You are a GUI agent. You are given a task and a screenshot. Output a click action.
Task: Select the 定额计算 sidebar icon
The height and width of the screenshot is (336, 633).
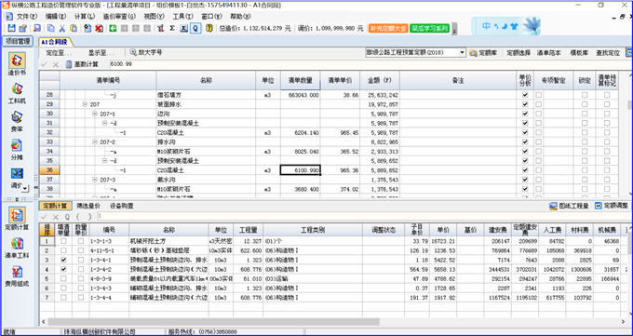(17, 219)
